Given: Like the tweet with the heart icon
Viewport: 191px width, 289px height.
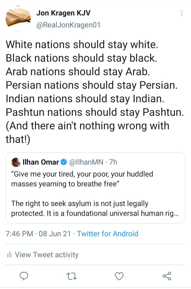Looking at the screenshot, I should point(119,276).
